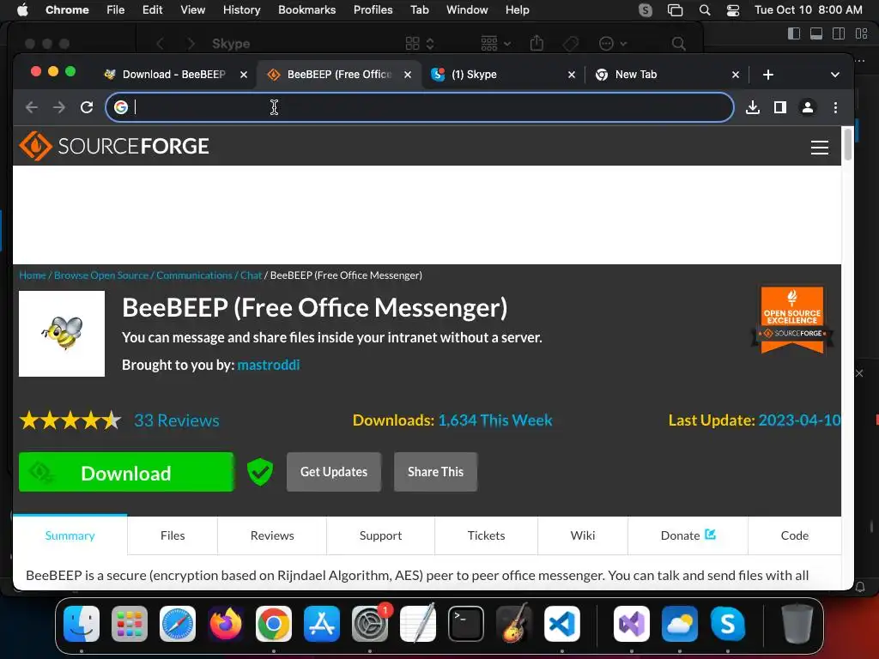
Task: Open SourceForge hamburger menu
Action: [820, 147]
